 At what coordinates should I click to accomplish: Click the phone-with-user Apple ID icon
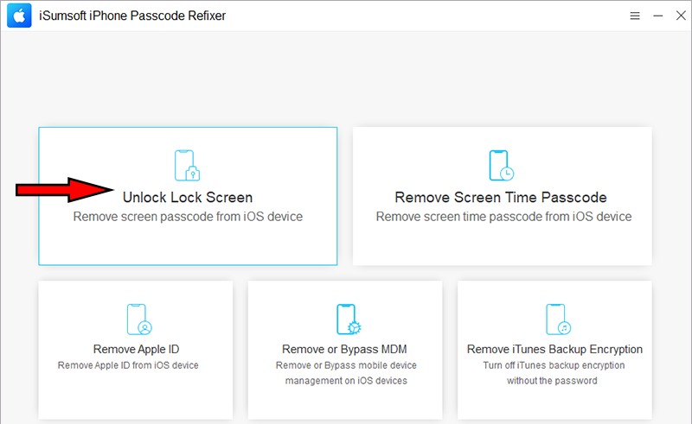[x=138, y=319]
